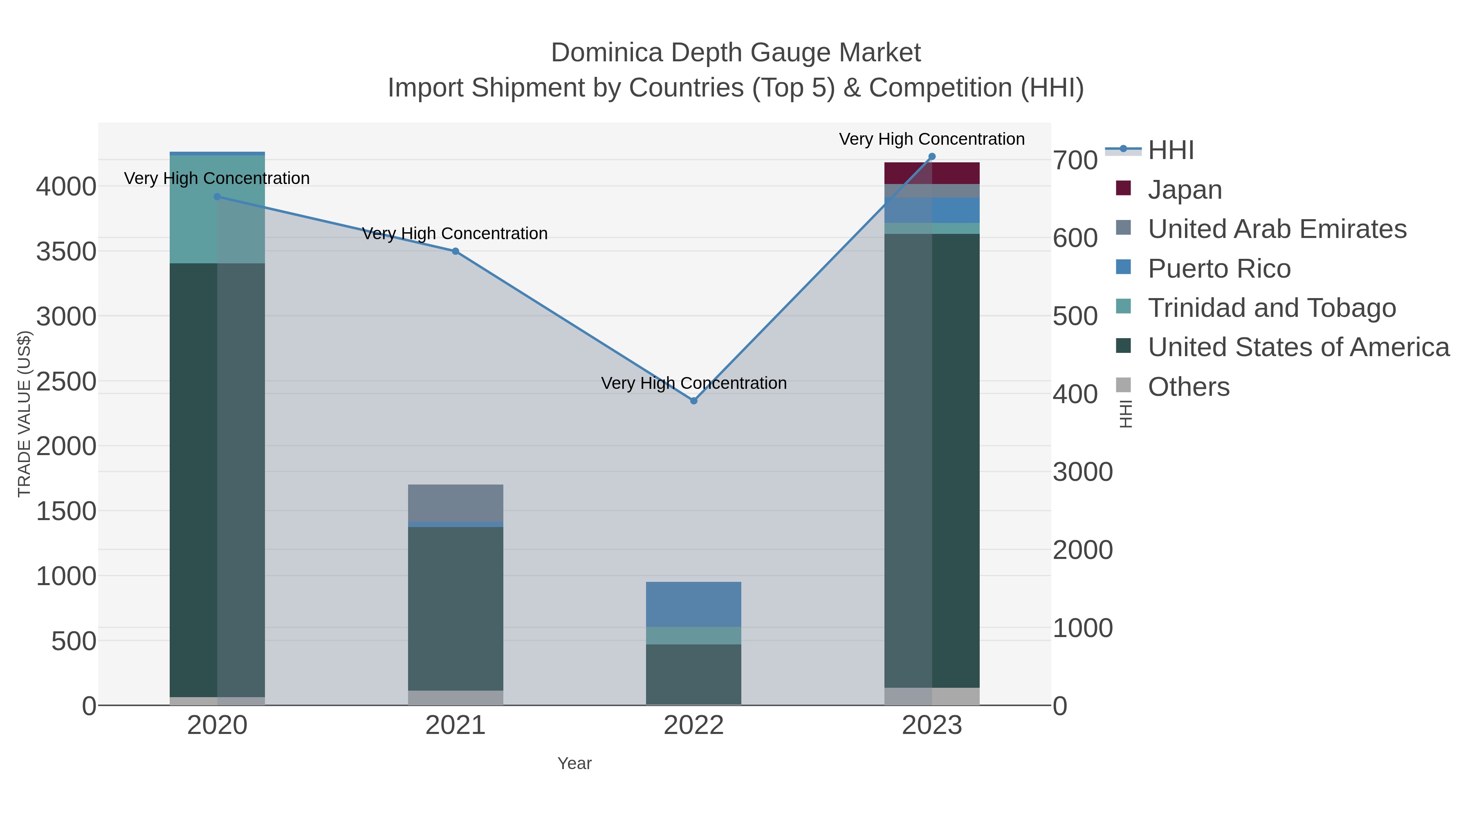Click the vertical HHI axis title

tap(1125, 414)
